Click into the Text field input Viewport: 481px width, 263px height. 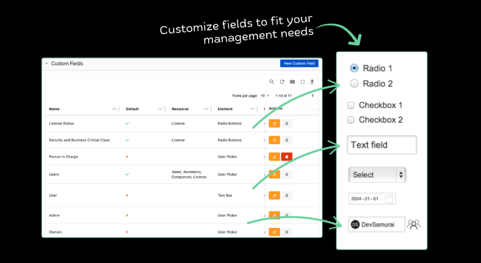point(382,145)
